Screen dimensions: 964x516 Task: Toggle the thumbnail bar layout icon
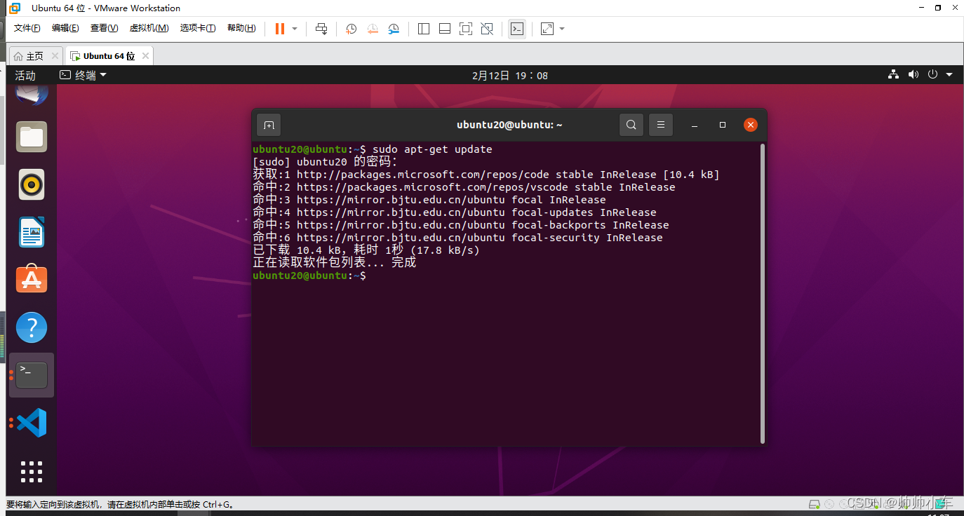point(444,29)
